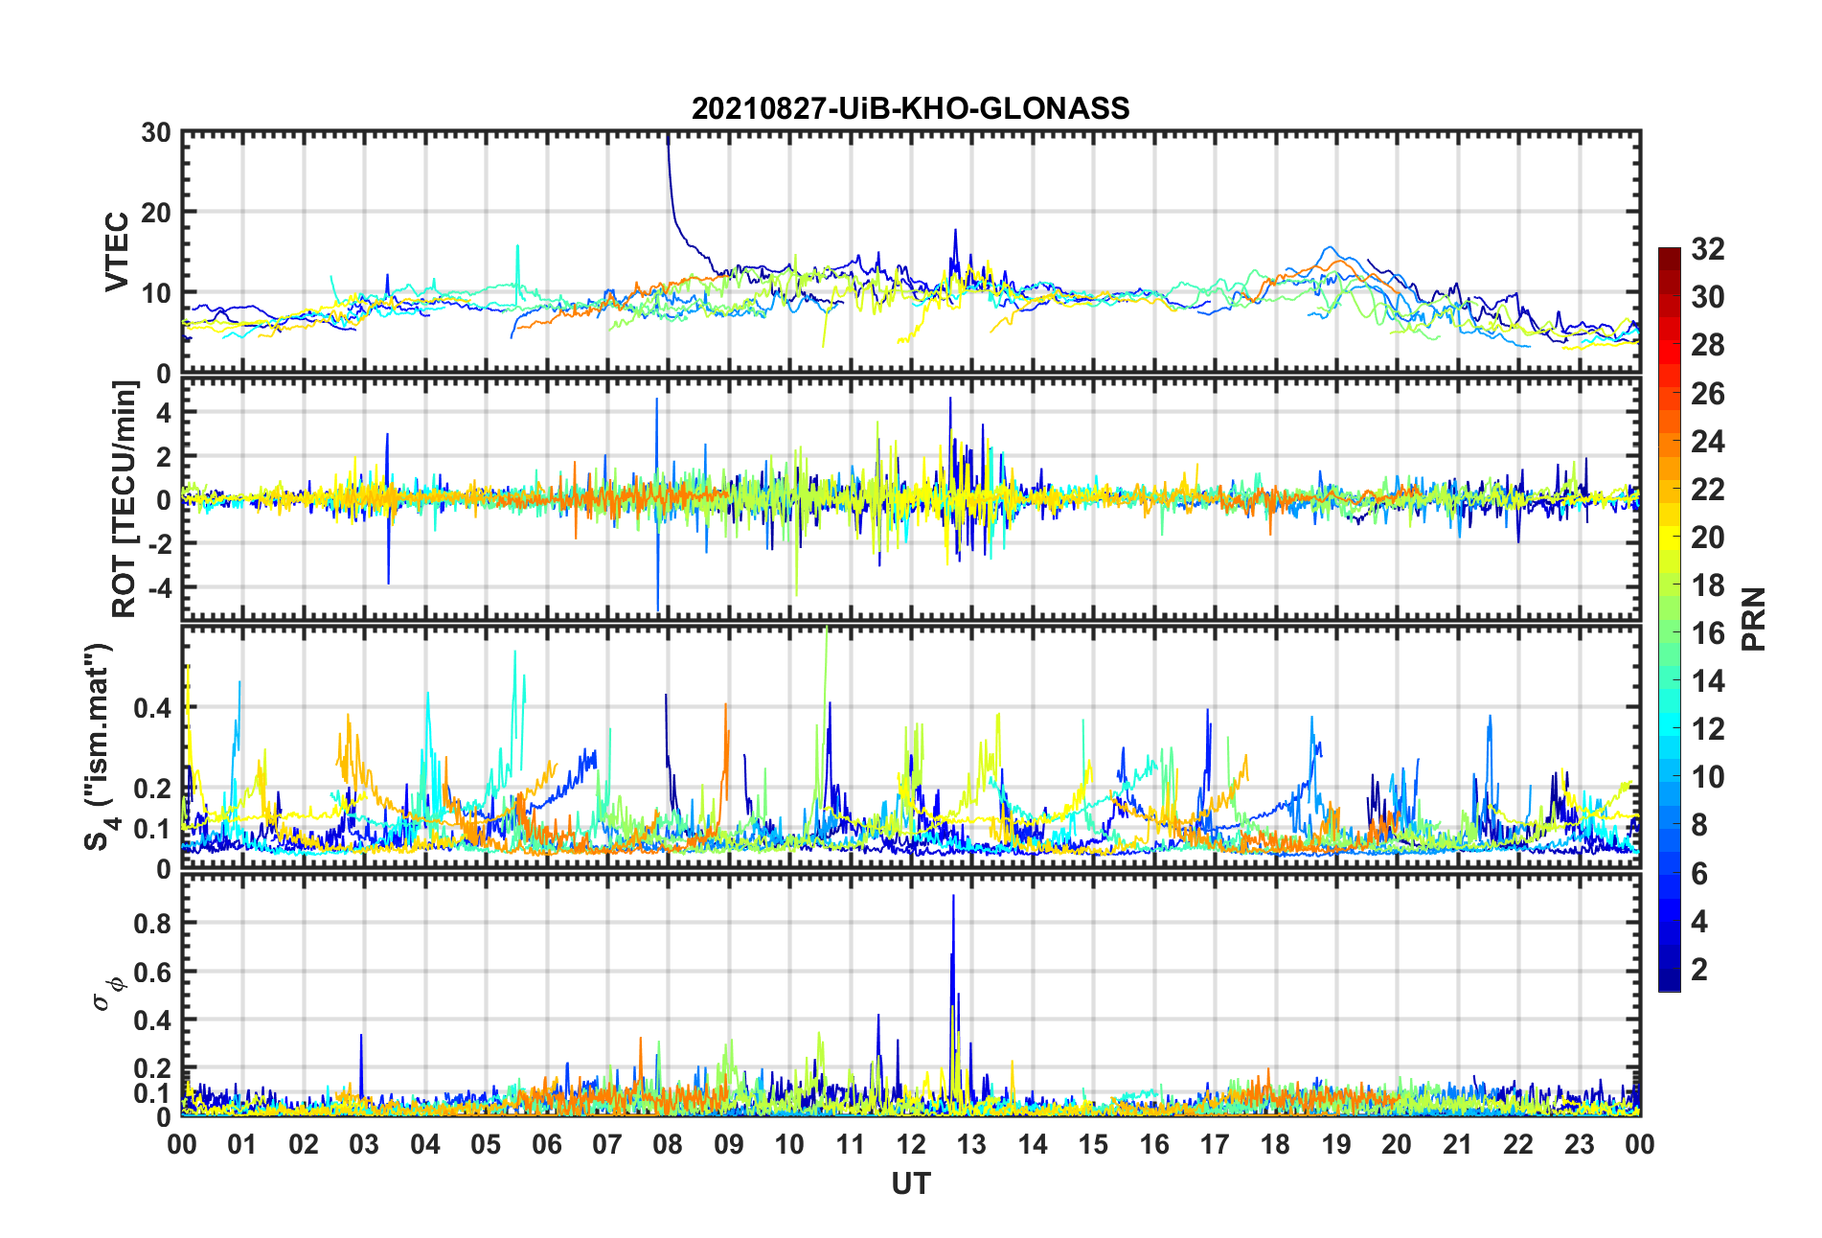1822x1238 pixels.
Task: Click x-axis tick label 18
Action: (x=1275, y=1144)
